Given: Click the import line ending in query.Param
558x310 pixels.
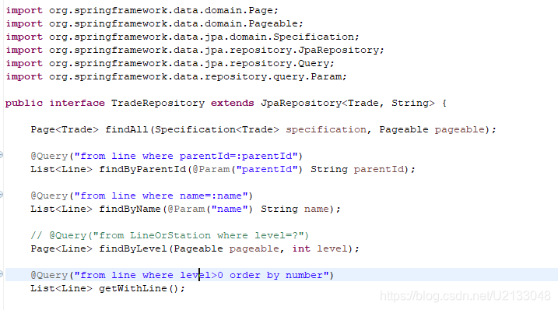Looking at the screenshot, I should (x=176, y=76).
